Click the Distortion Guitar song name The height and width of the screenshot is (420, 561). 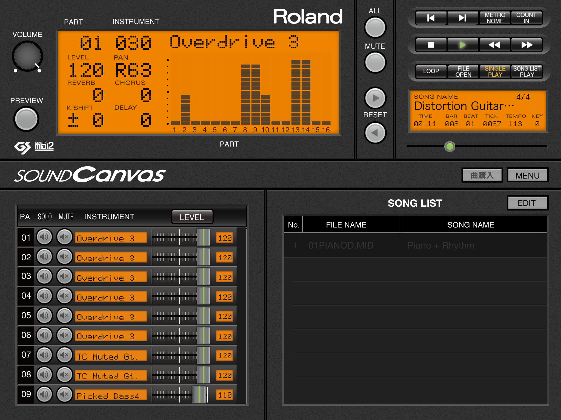point(464,106)
